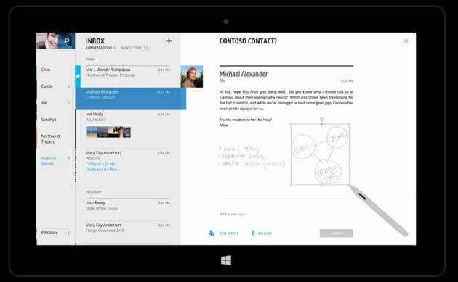Toggle the star flag on Wendy Richardson email
Viewport: 458px width, 282px height.
78,76
